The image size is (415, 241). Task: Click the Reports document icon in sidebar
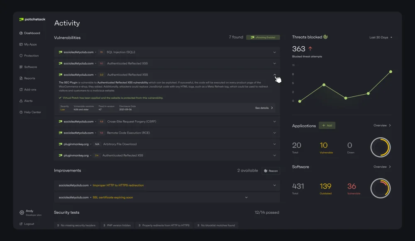[x=21, y=78]
